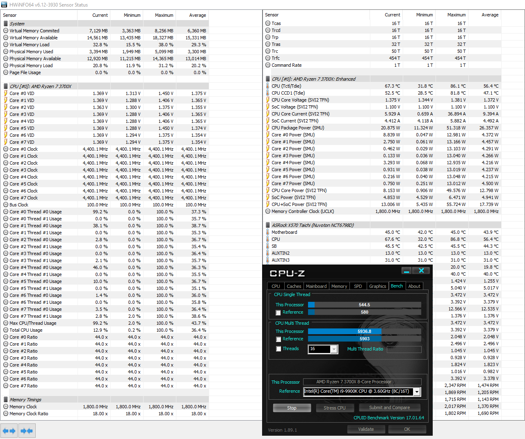Click the Motherboard temperature thermometer icon
525x439 pixels.
click(x=268, y=232)
